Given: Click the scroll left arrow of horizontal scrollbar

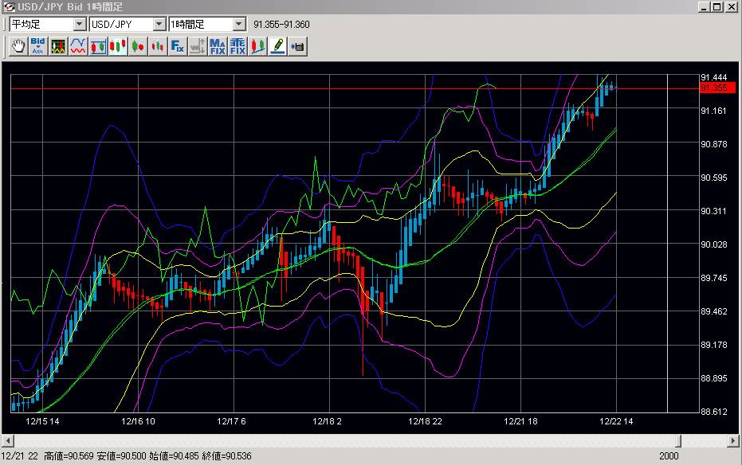Looking at the screenshot, I should (8, 441).
